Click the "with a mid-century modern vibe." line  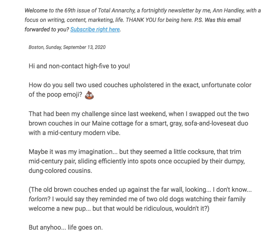coord(75,133)
